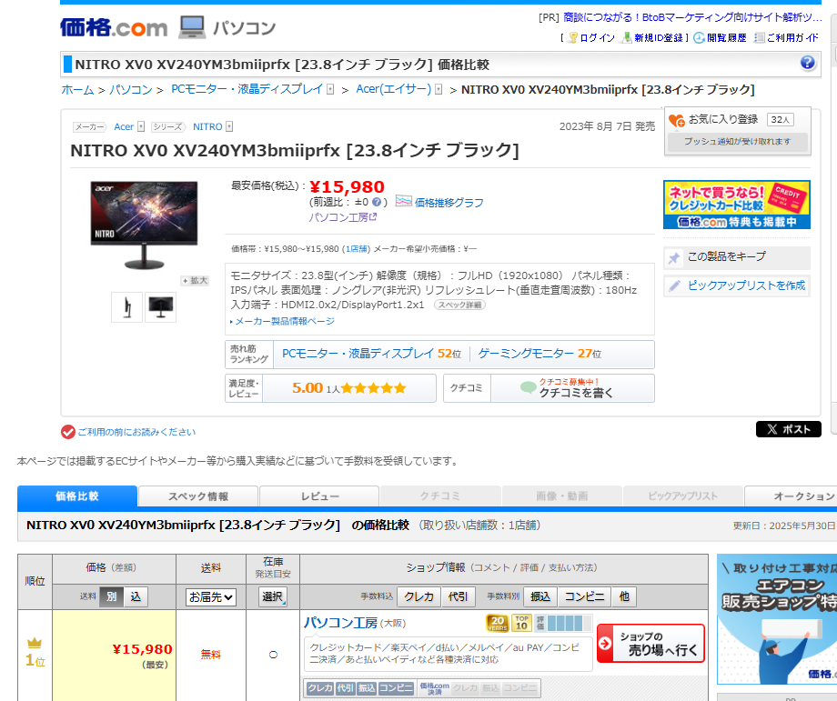Click the TOP 10 badge icon
Image resolution: width=837 pixels, height=701 pixels.
(x=521, y=623)
